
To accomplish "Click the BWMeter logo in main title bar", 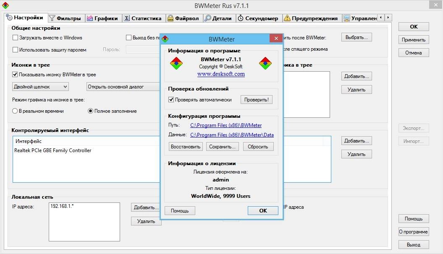I will click(x=5, y=5).
